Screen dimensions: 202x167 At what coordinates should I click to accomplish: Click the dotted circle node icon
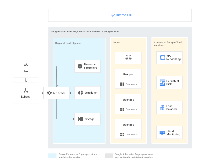(128, 58)
